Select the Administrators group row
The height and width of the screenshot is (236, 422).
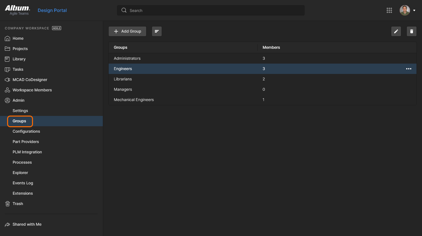click(x=127, y=58)
